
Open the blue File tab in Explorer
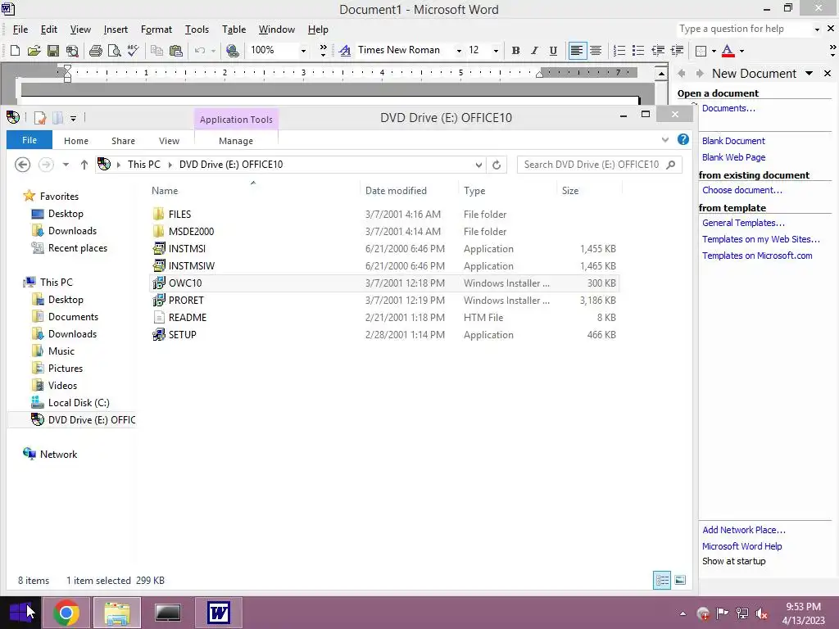click(x=29, y=140)
